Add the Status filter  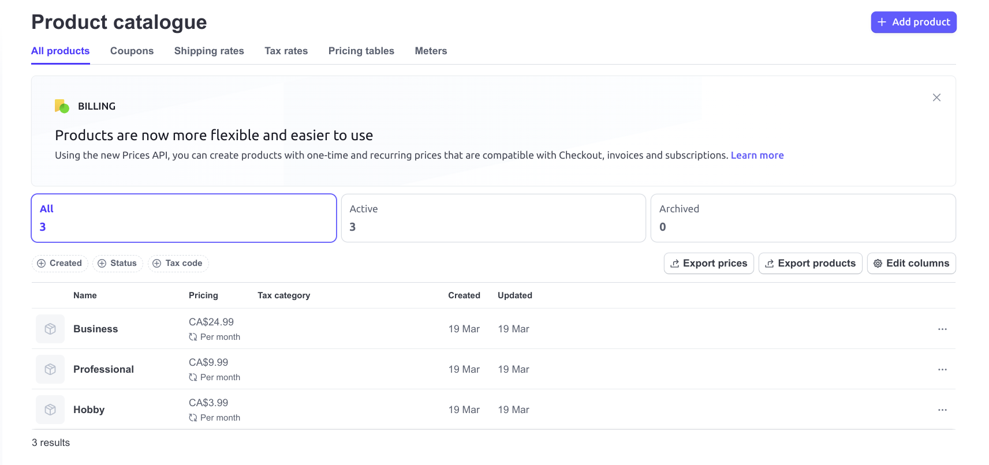[x=118, y=263]
